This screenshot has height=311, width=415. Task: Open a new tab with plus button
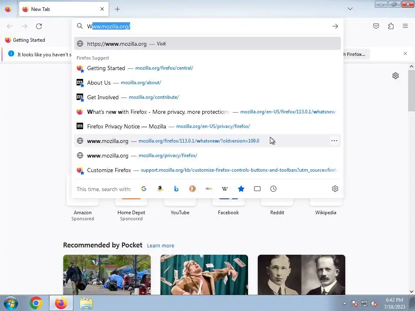[117, 9]
